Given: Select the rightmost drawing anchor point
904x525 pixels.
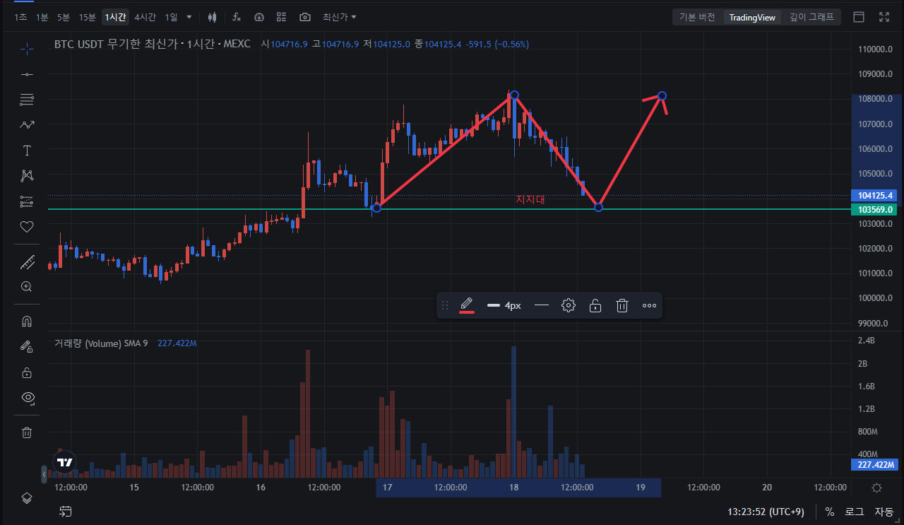Looking at the screenshot, I should (662, 95).
